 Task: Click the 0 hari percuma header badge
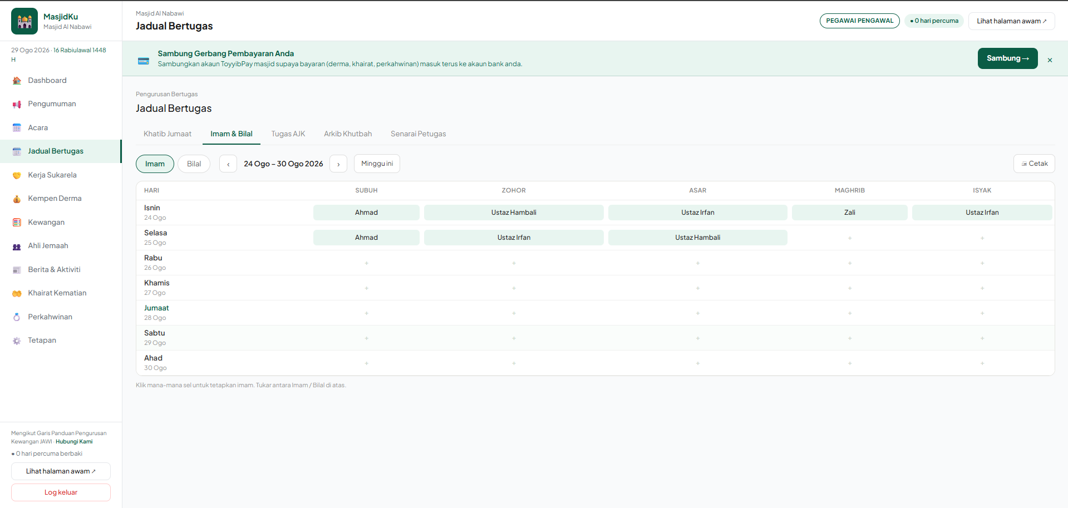934,21
